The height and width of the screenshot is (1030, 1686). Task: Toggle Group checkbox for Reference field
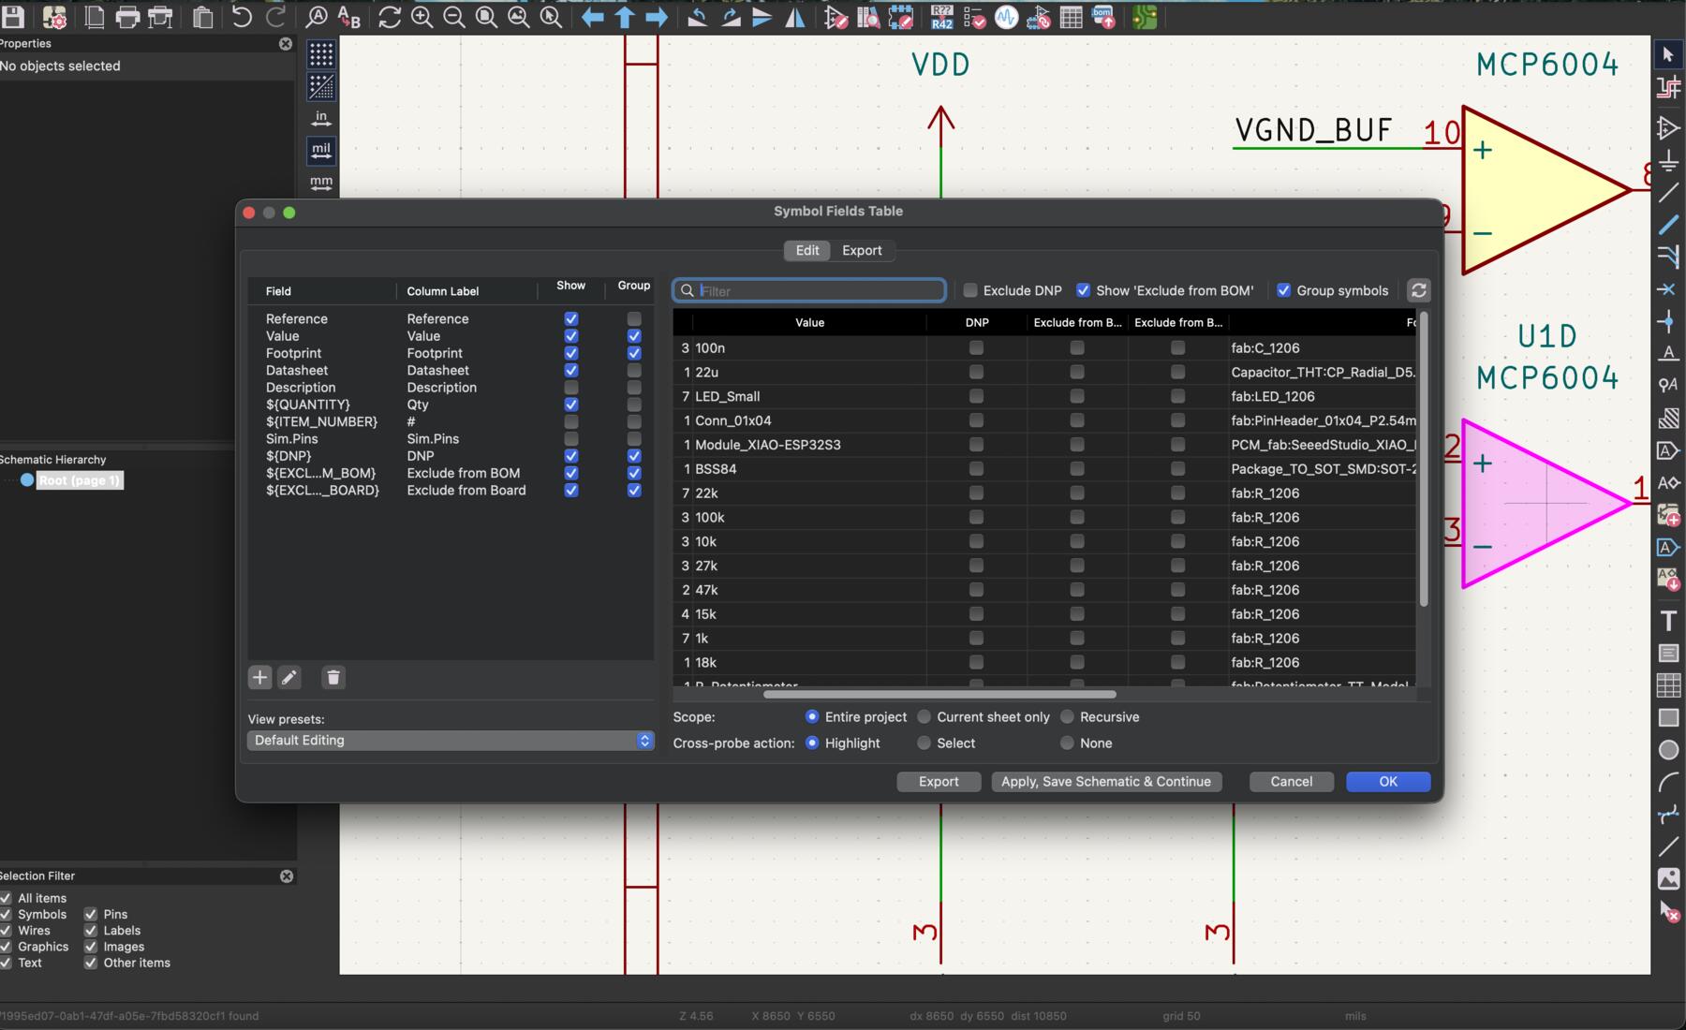click(634, 319)
